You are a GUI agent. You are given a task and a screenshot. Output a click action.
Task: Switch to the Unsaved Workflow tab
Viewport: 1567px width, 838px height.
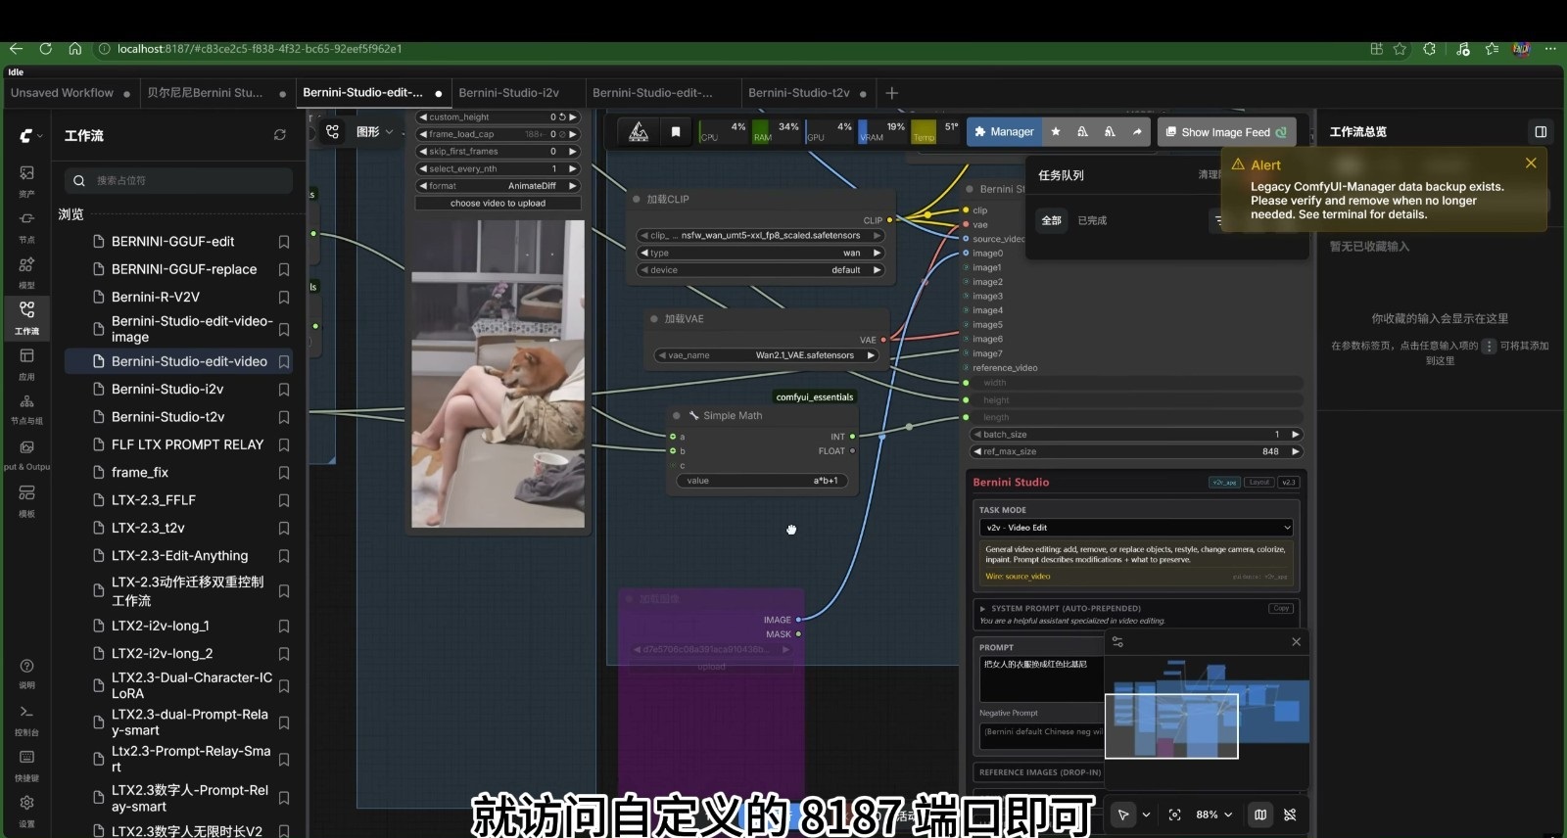pos(63,93)
